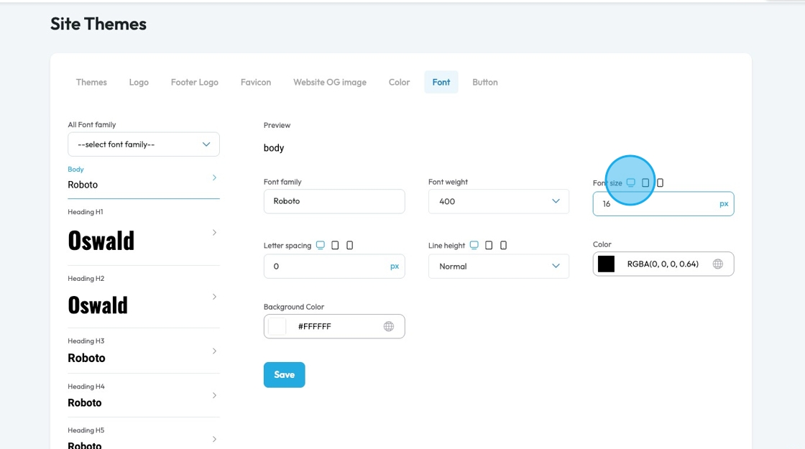Image resolution: width=805 pixels, height=449 pixels.
Task: Click globe icon in Color field
Action: 718,264
